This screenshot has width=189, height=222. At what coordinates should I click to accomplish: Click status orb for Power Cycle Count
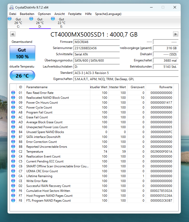coord(13,107)
